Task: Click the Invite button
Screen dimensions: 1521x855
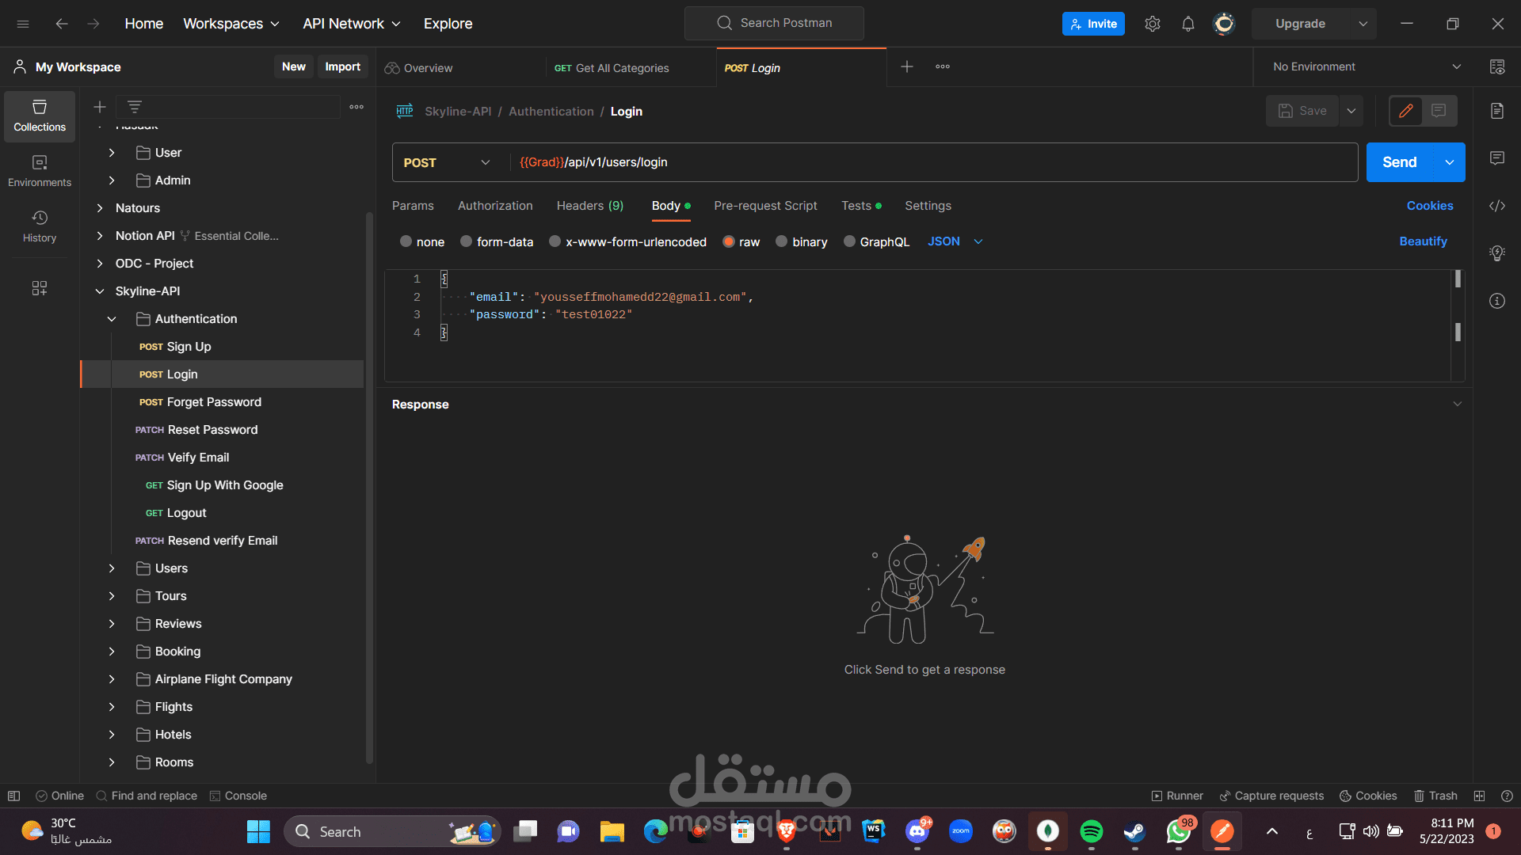Action: pyautogui.click(x=1093, y=24)
